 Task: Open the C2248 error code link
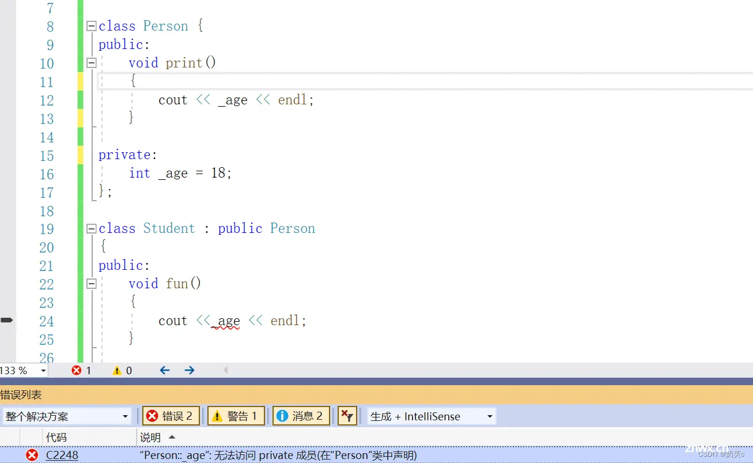coord(62,456)
